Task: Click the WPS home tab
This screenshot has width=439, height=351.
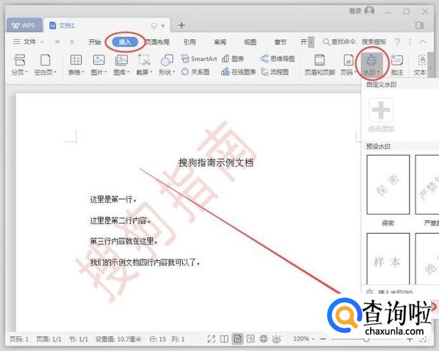Action: pyautogui.click(x=24, y=26)
